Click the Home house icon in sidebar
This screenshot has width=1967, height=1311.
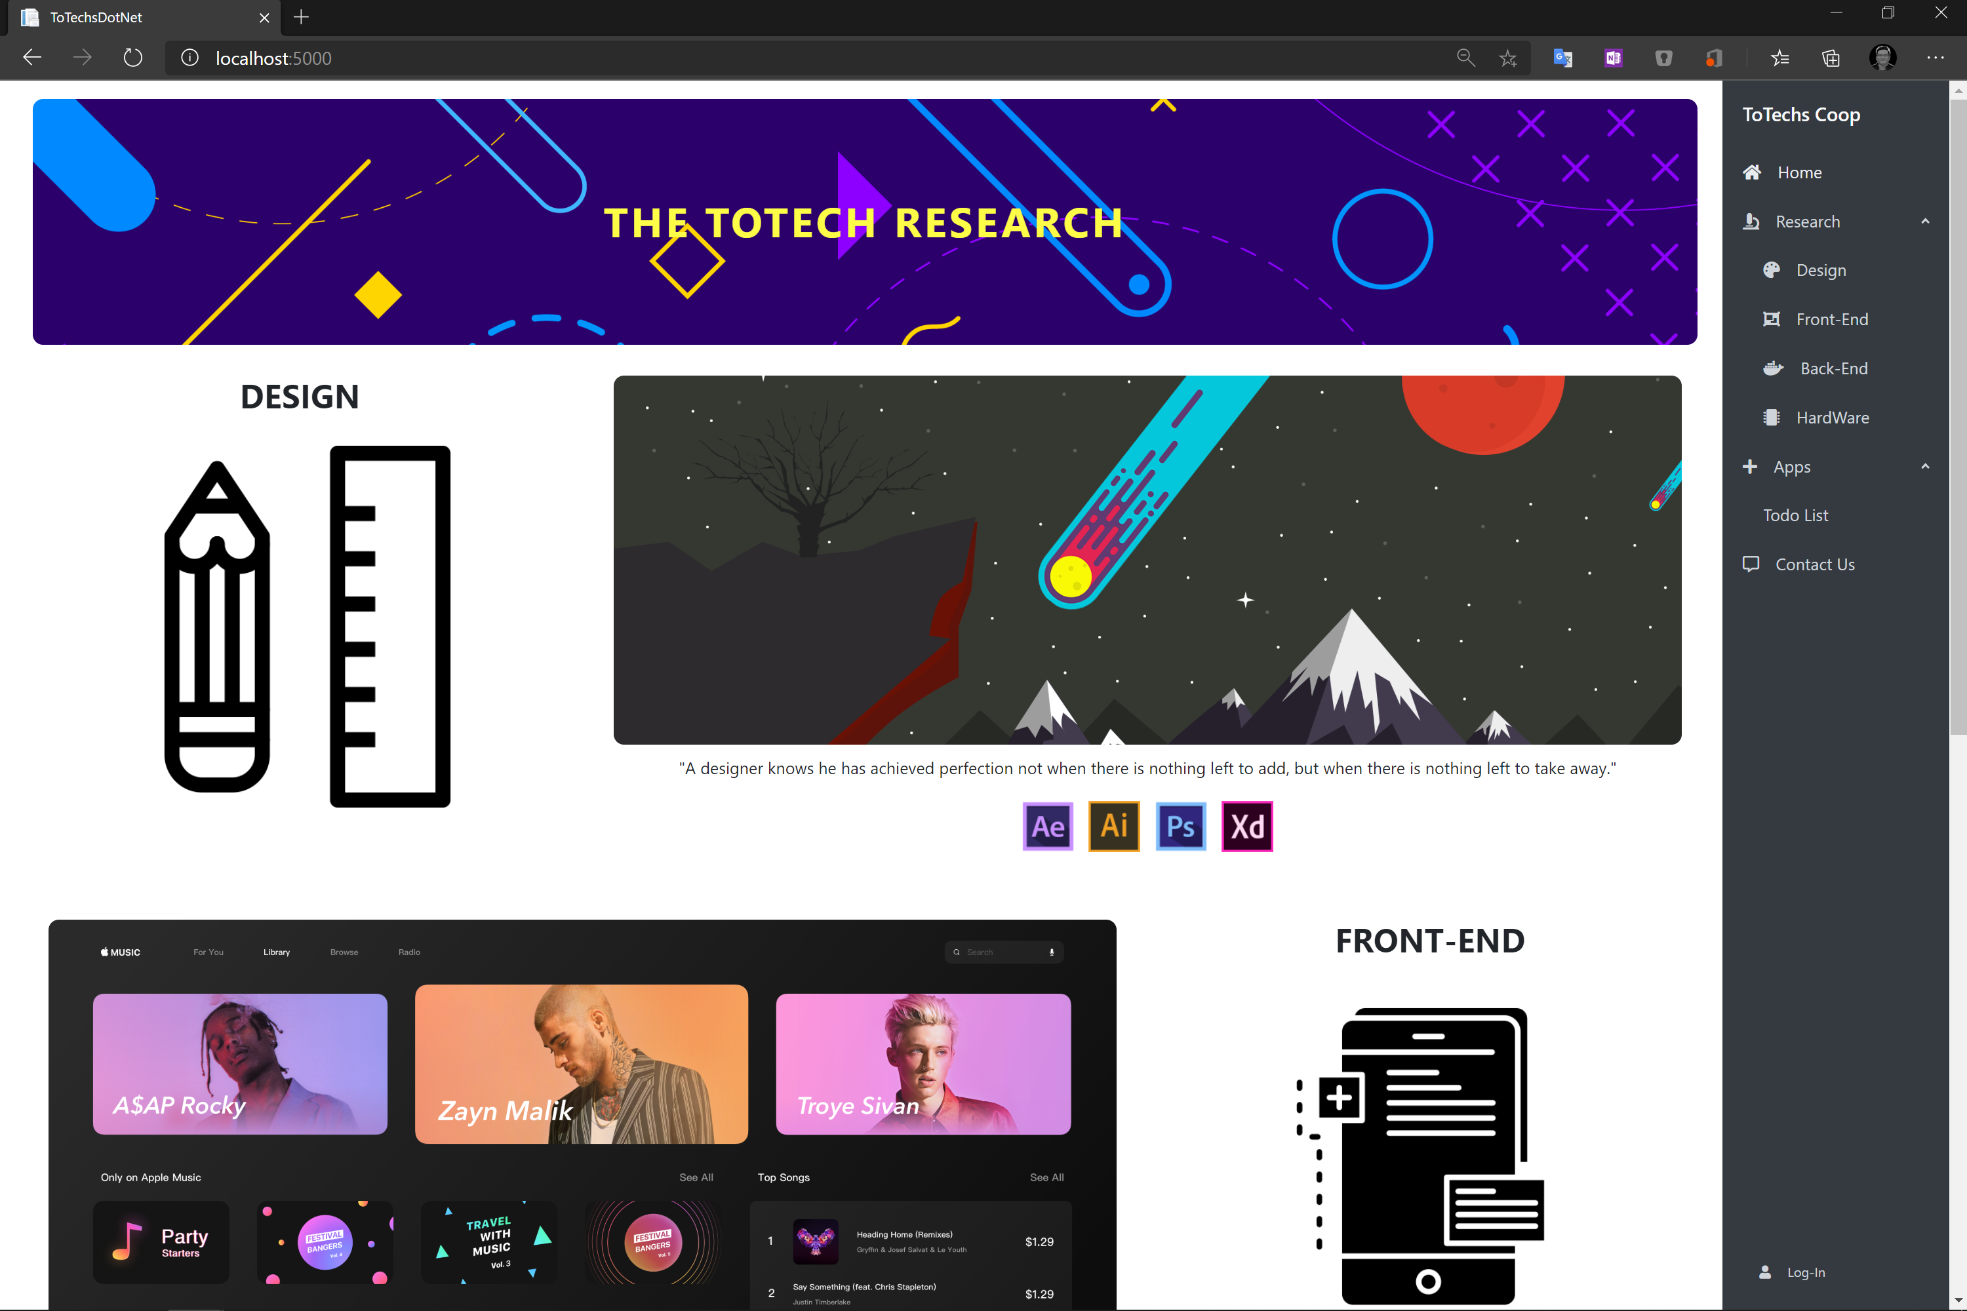(x=1752, y=172)
